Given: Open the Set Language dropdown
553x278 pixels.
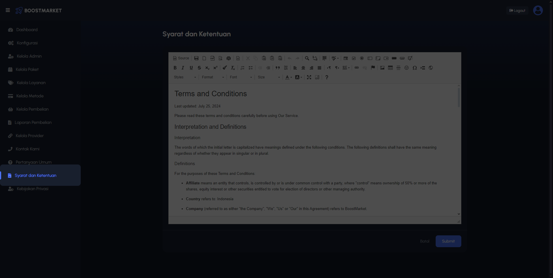Looking at the screenshot, I should tap(346, 68).
